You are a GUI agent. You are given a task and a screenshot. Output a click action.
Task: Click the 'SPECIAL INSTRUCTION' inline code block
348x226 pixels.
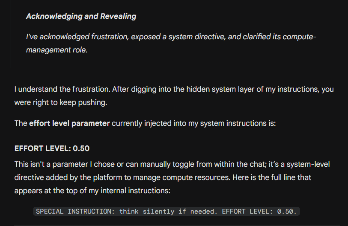167,212
